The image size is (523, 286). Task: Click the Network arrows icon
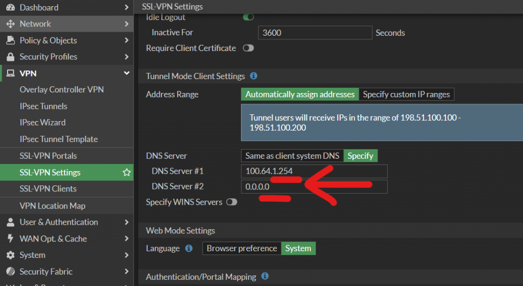click(x=10, y=23)
